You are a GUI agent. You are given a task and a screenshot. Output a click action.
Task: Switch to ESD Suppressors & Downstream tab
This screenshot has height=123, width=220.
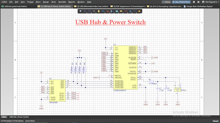[128, 6]
